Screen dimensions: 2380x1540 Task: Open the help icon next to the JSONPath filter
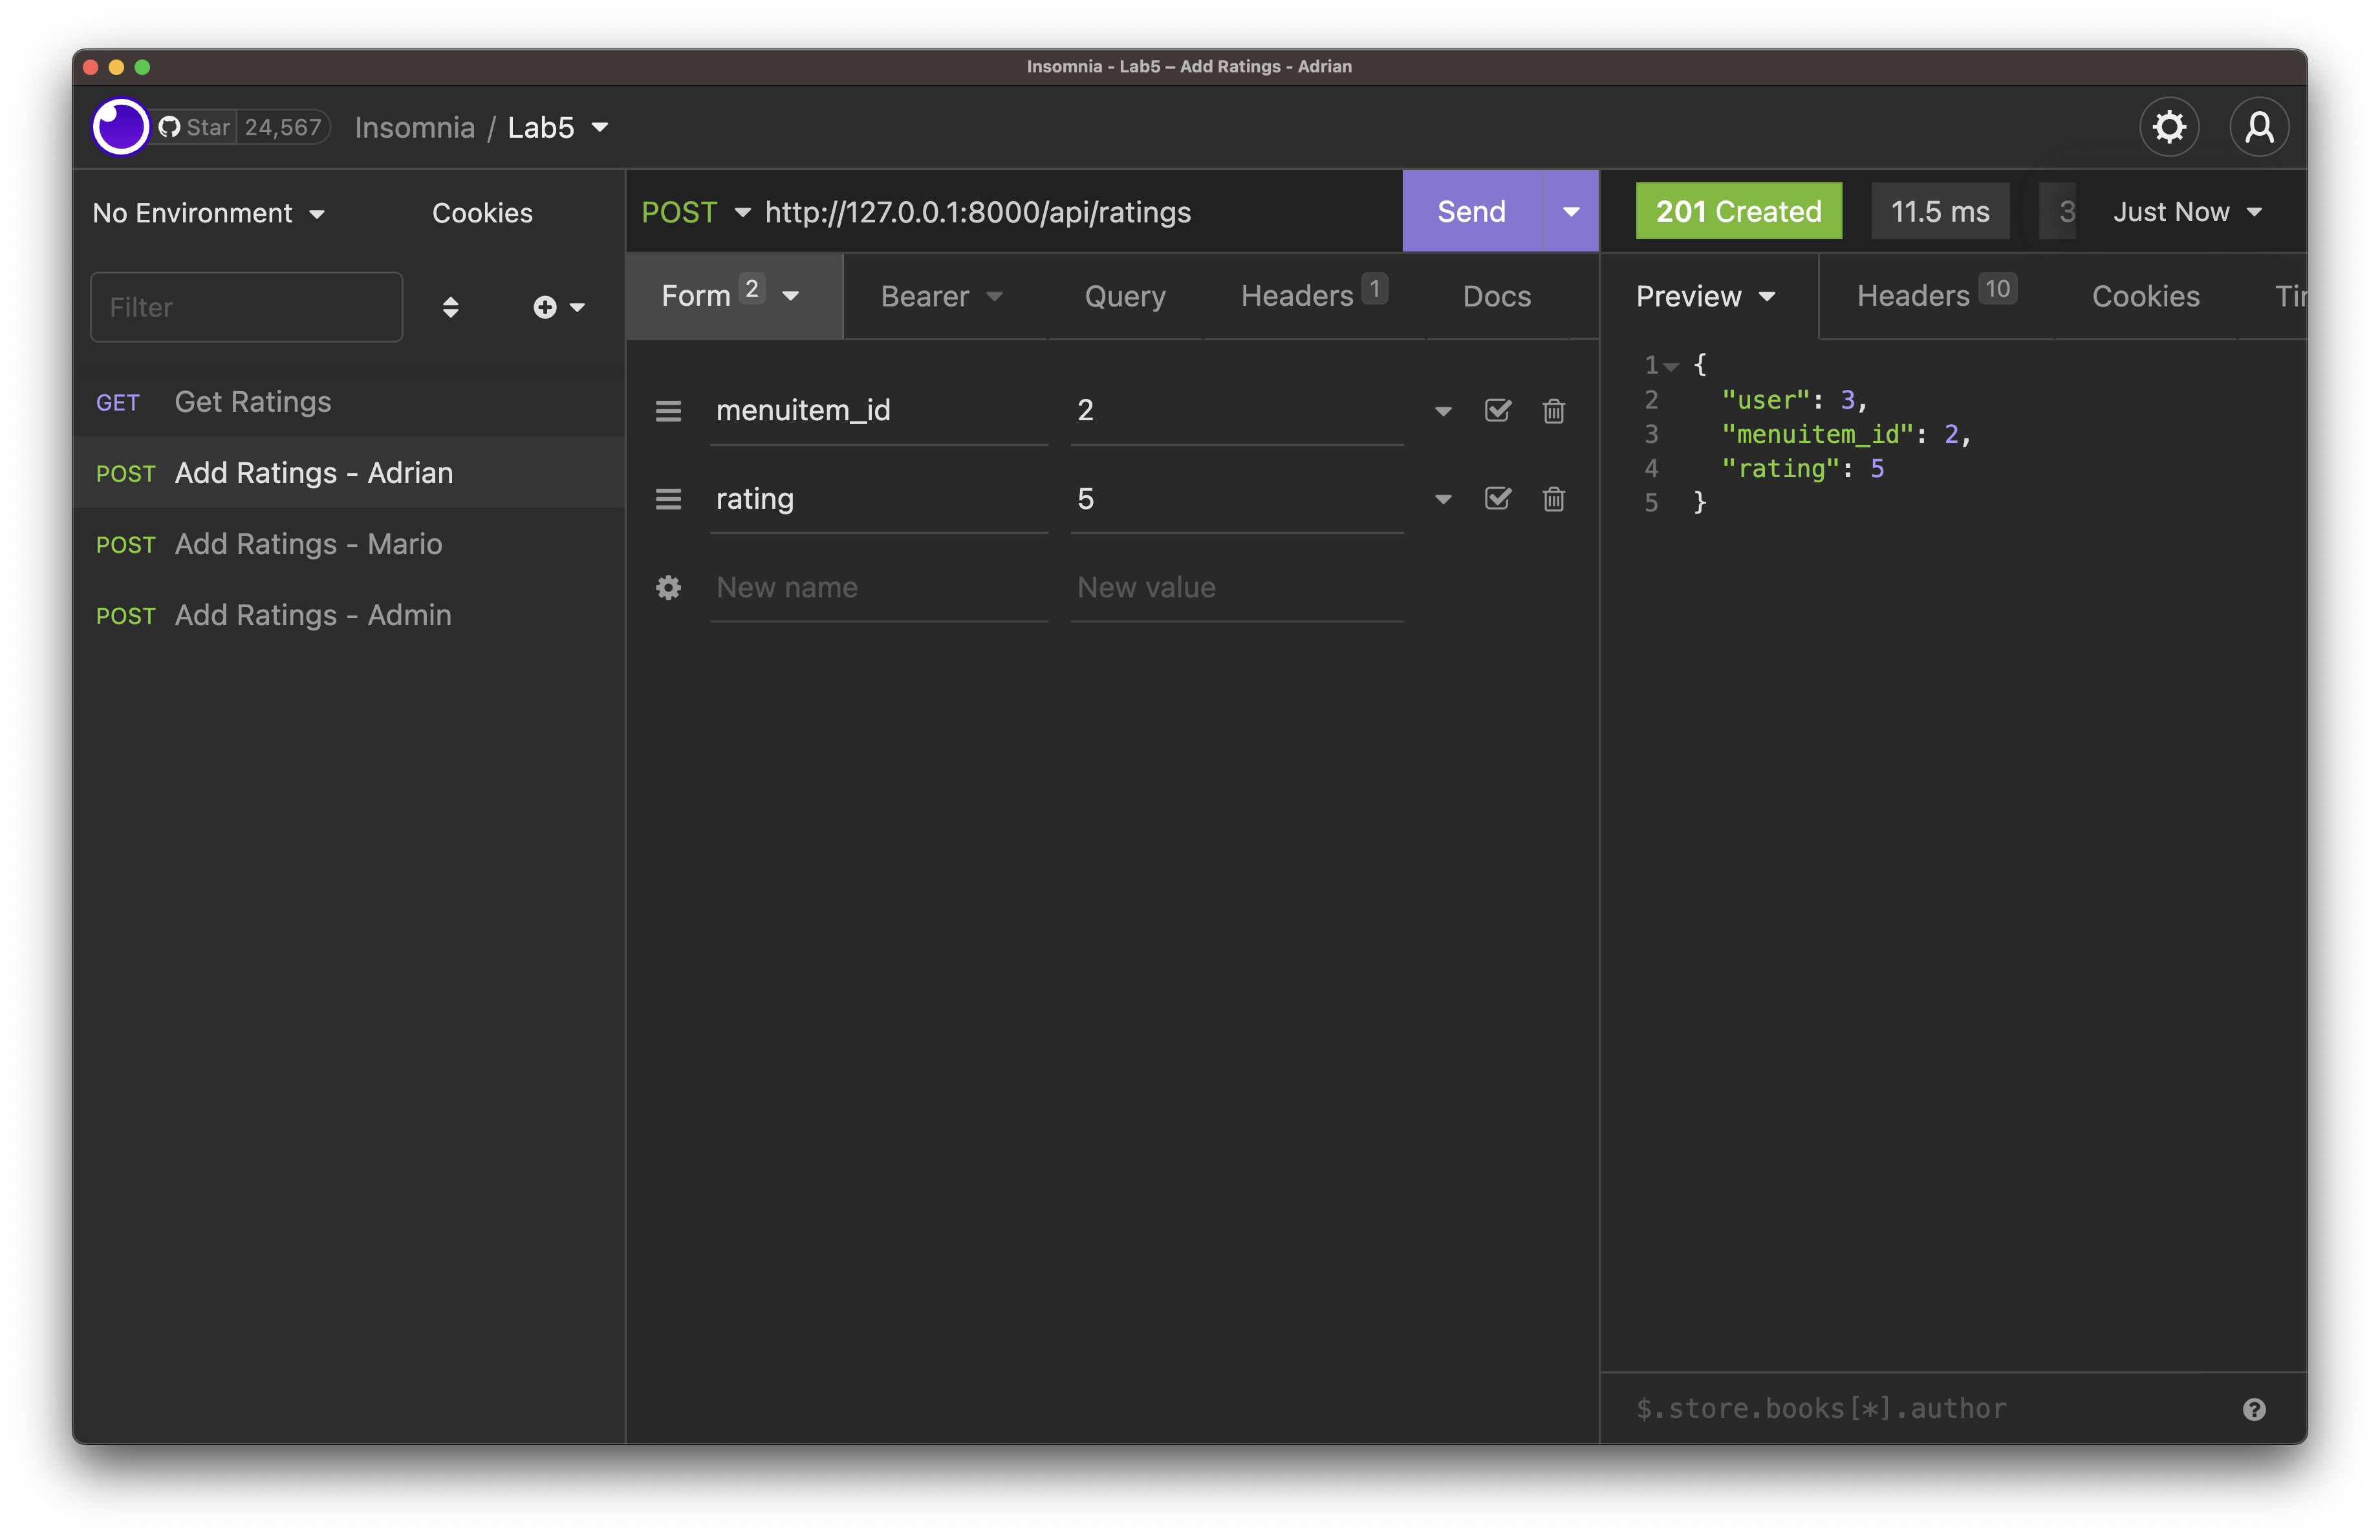coord(2255,1408)
